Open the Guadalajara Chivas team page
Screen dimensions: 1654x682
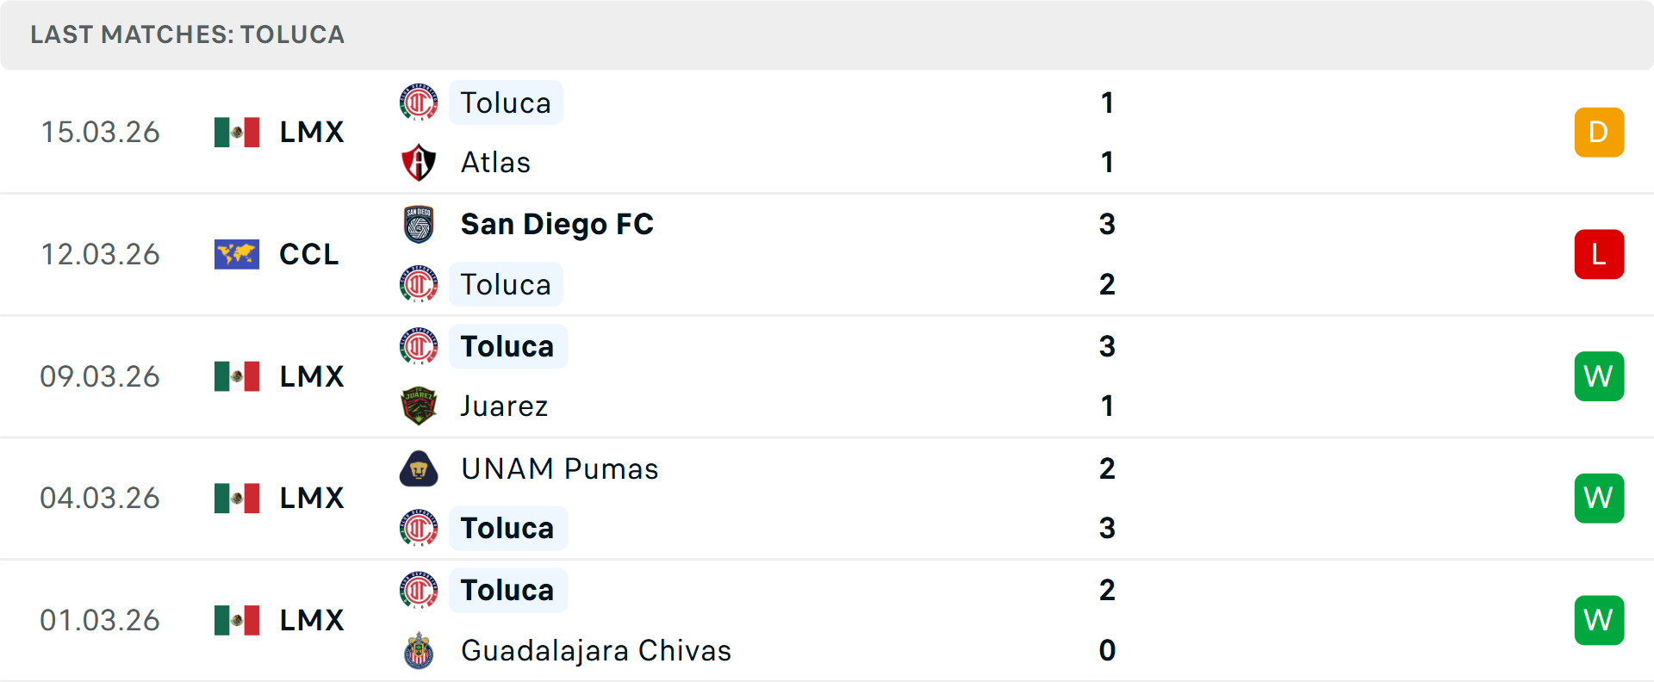coord(595,651)
